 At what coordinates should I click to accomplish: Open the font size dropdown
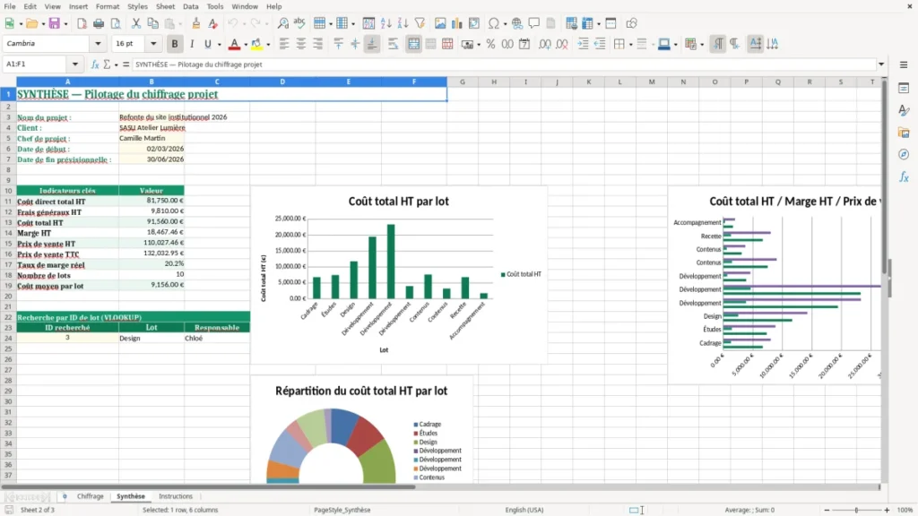153,44
